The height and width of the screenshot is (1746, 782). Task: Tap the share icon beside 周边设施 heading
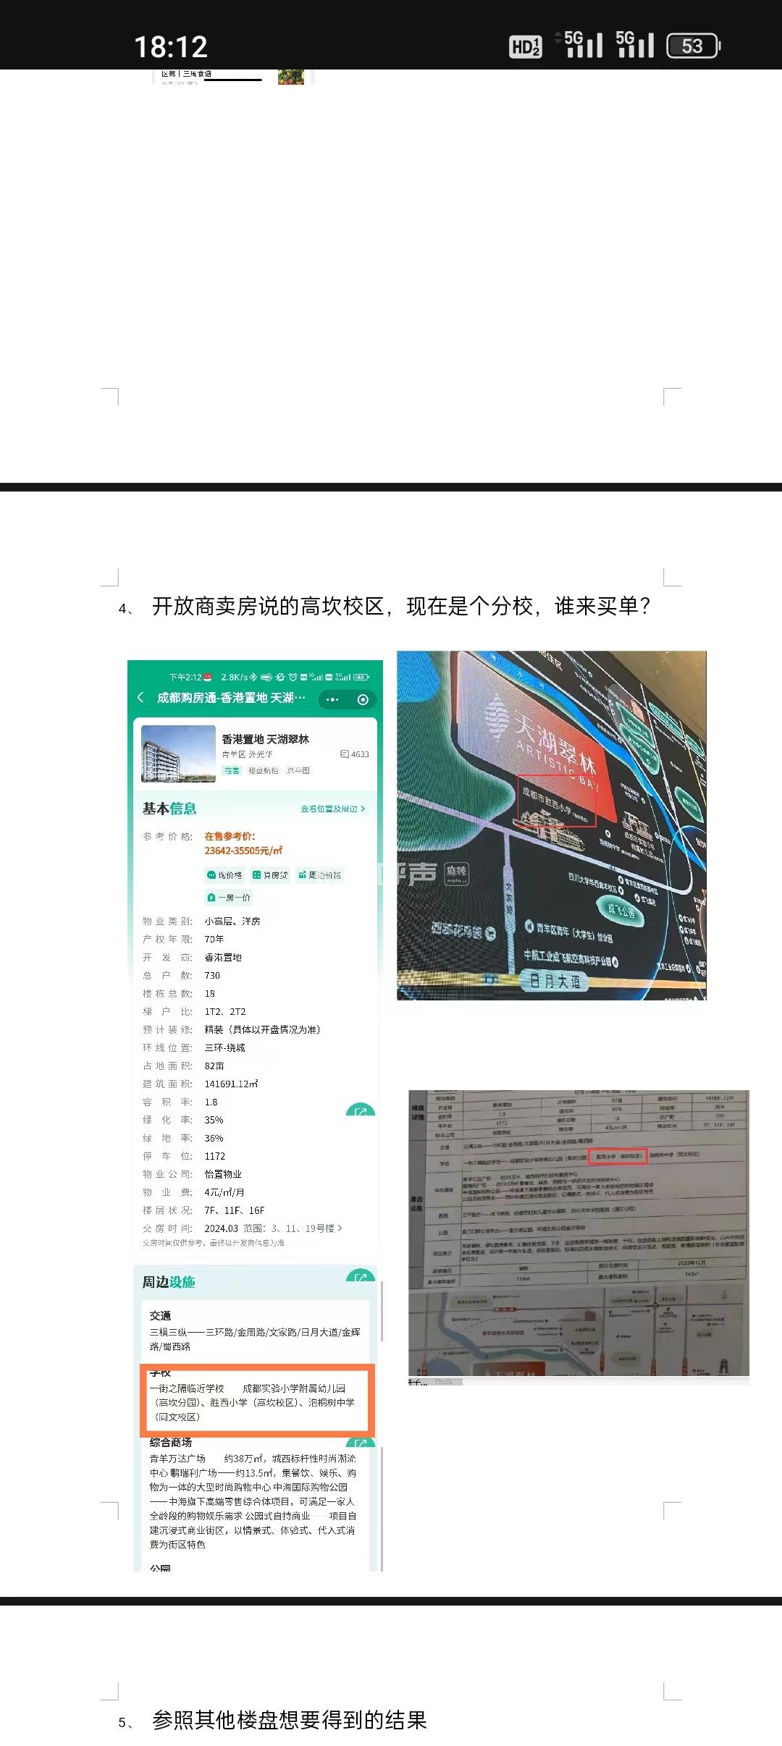click(x=361, y=1278)
